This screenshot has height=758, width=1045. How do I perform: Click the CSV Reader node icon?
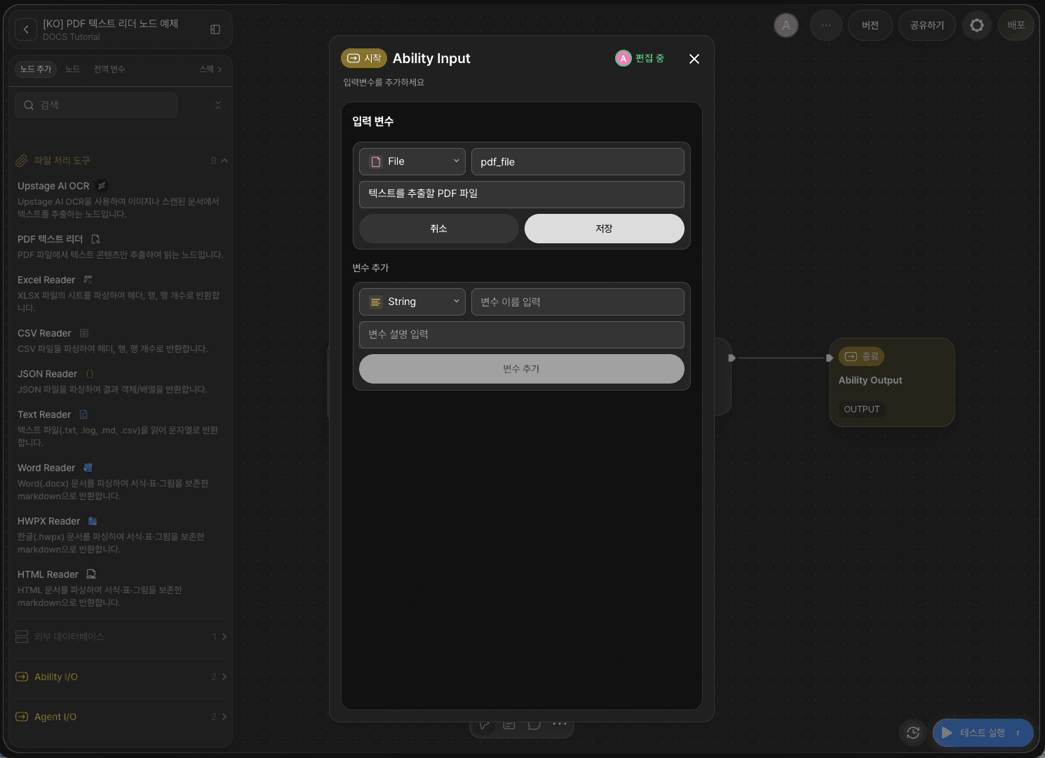point(84,333)
